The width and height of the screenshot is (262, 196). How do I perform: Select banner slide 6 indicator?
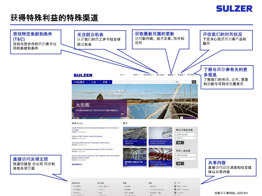(x=194, y=118)
